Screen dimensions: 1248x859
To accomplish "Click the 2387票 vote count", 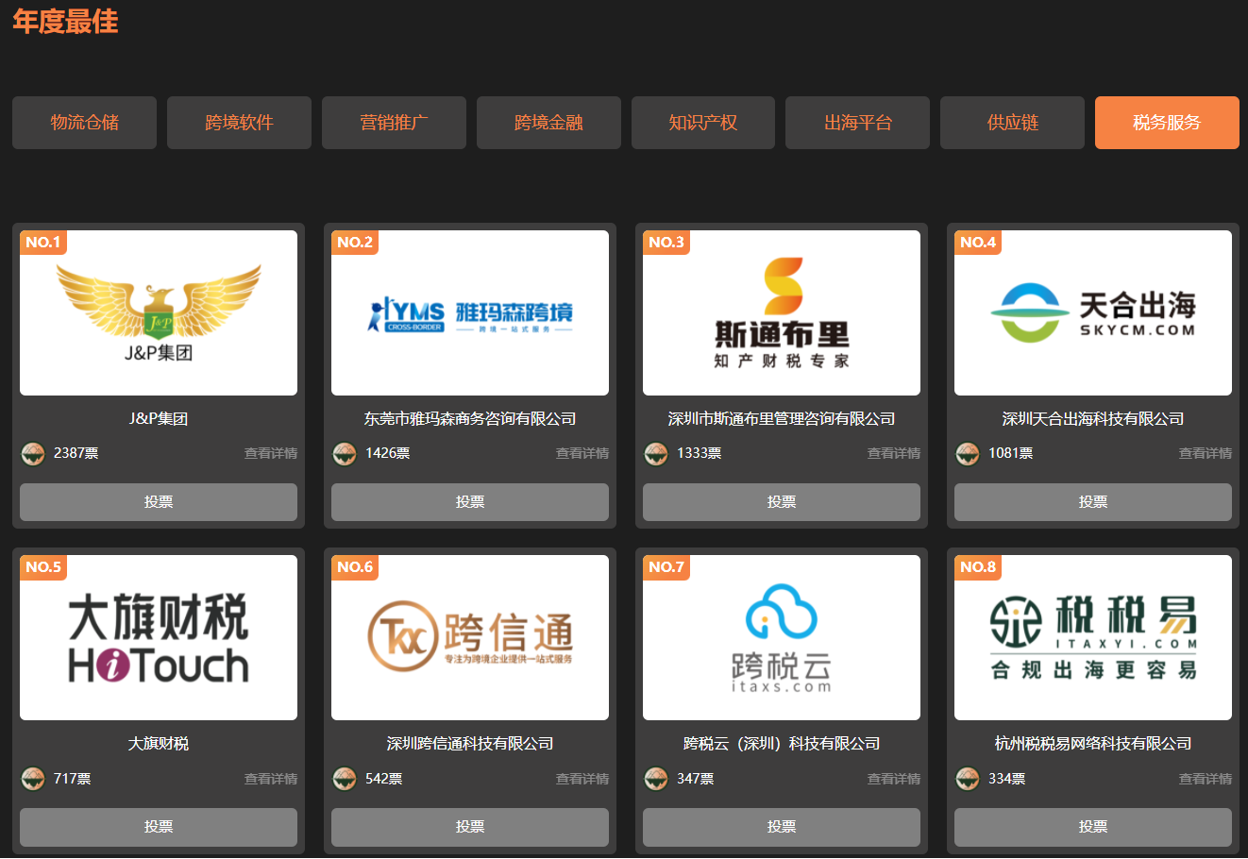I will [76, 453].
